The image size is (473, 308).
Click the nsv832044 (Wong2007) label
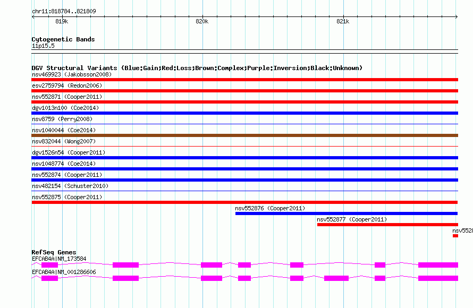pos(64,141)
